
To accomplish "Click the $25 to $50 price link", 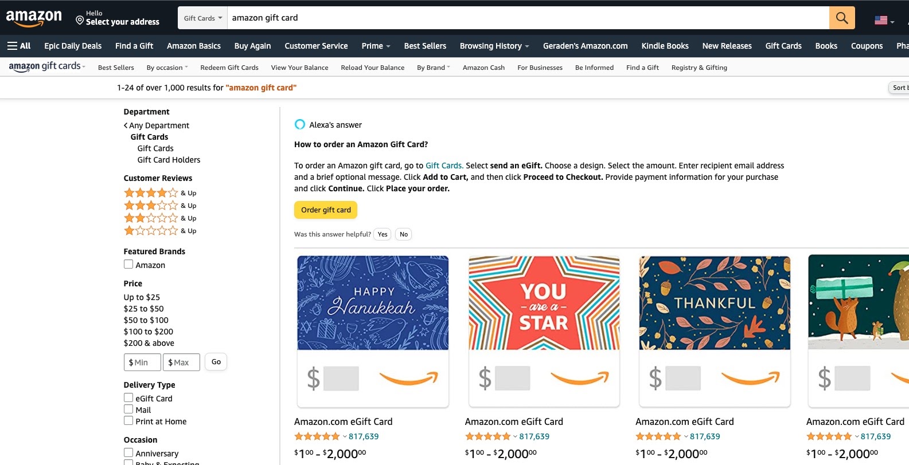I will click(x=143, y=309).
